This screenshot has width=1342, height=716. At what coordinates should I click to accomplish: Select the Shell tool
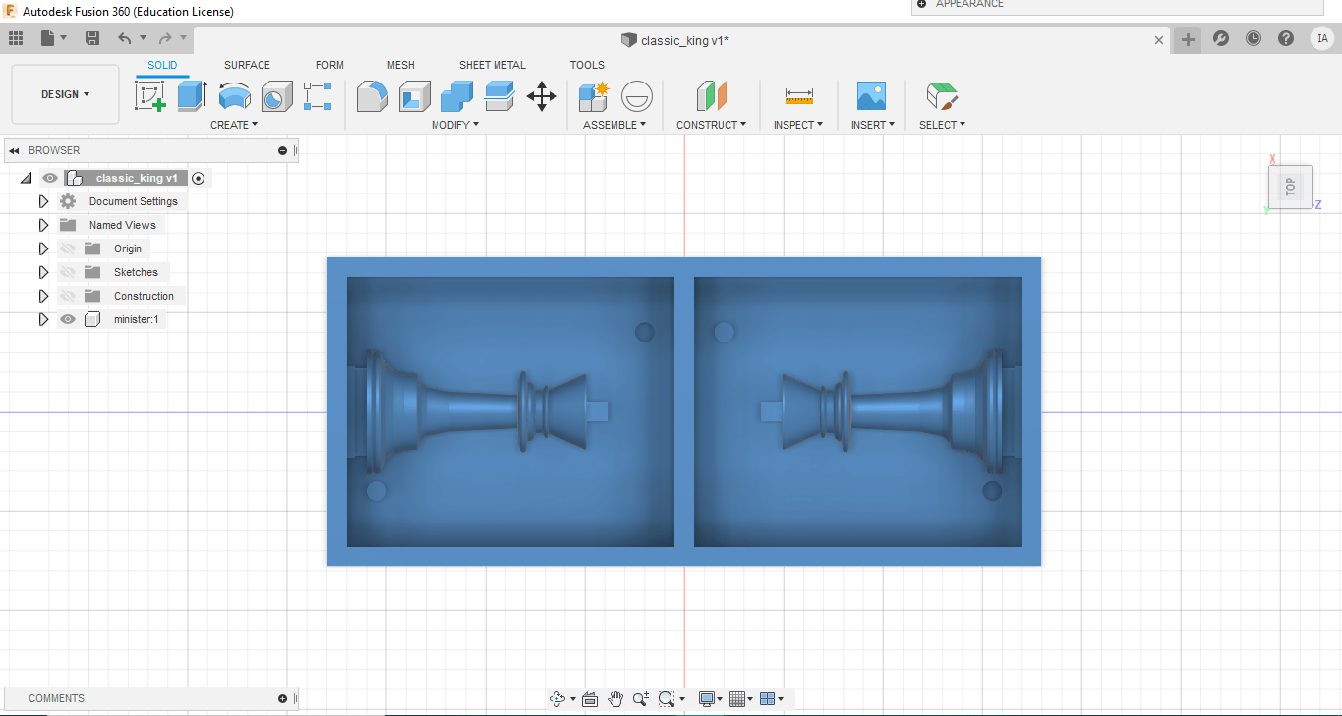coord(415,96)
